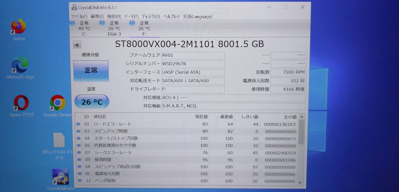This screenshot has height=192, width=399.
Task: Click the 現在値 column header
Action: click(x=201, y=117)
